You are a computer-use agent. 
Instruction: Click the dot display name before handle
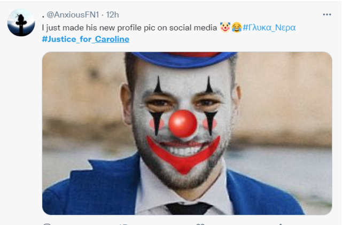click(43, 14)
